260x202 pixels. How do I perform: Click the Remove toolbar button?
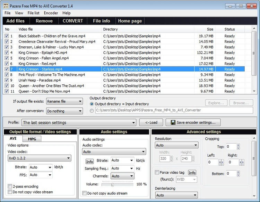(x=44, y=21)
